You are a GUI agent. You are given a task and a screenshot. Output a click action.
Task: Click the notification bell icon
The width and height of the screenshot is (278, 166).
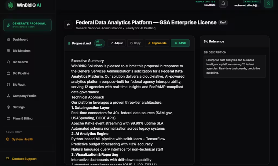pos(223,4)
